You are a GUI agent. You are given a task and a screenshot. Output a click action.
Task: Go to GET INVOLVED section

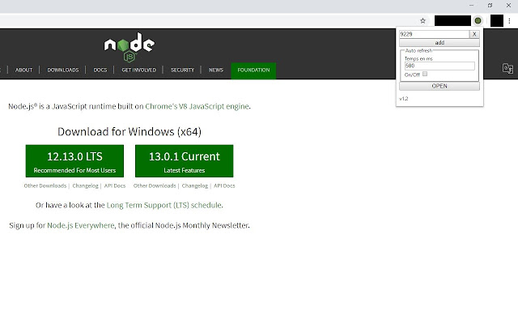(138, 70)
